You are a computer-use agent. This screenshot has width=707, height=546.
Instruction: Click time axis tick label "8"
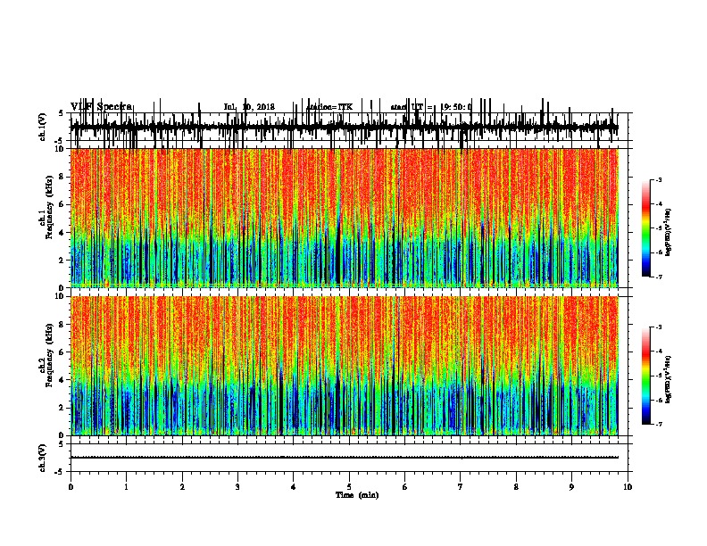tap(516, 487)
